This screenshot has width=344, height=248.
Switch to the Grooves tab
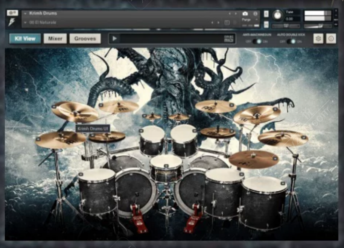click(x=85, y=39)
